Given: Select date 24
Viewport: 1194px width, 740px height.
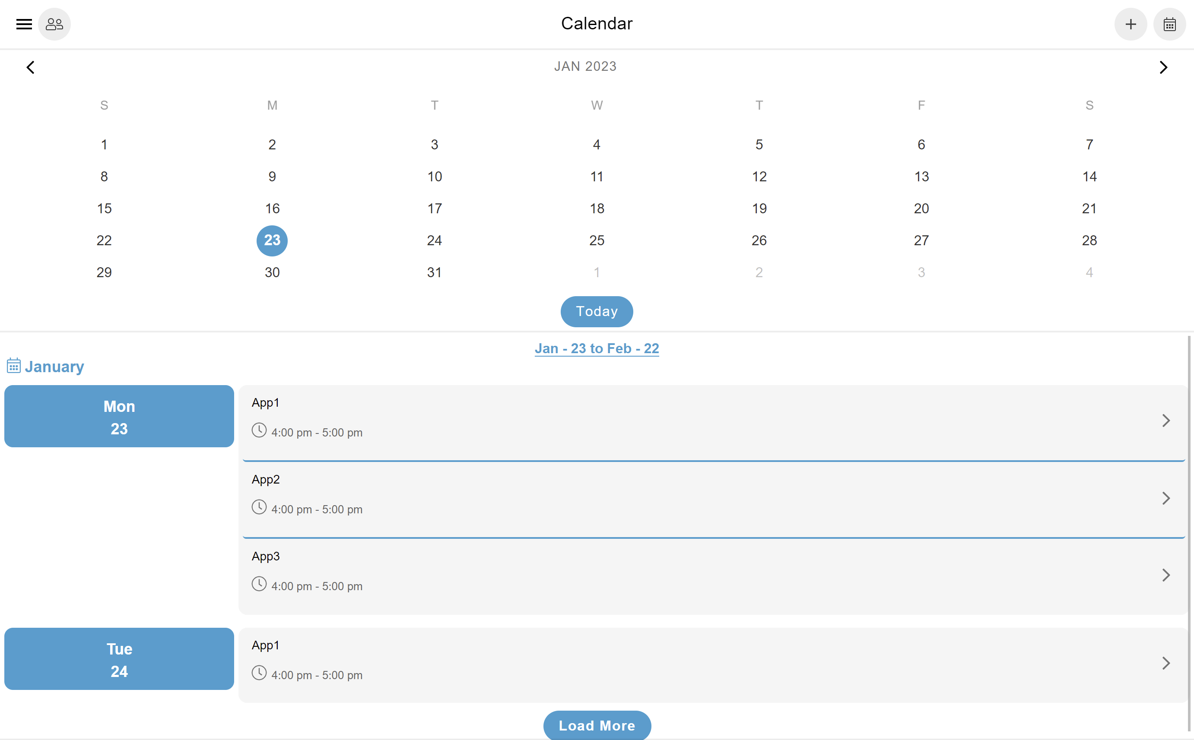Looking at the screenshot, I should (x=434, y=240).
